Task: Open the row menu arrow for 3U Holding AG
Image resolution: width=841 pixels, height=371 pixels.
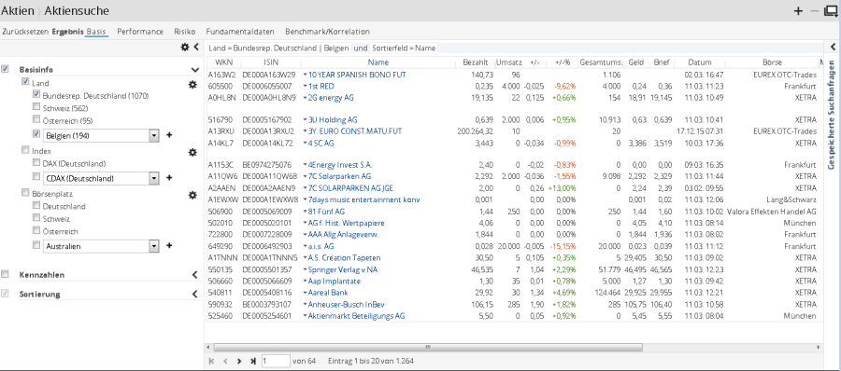Action: (306, 120)
